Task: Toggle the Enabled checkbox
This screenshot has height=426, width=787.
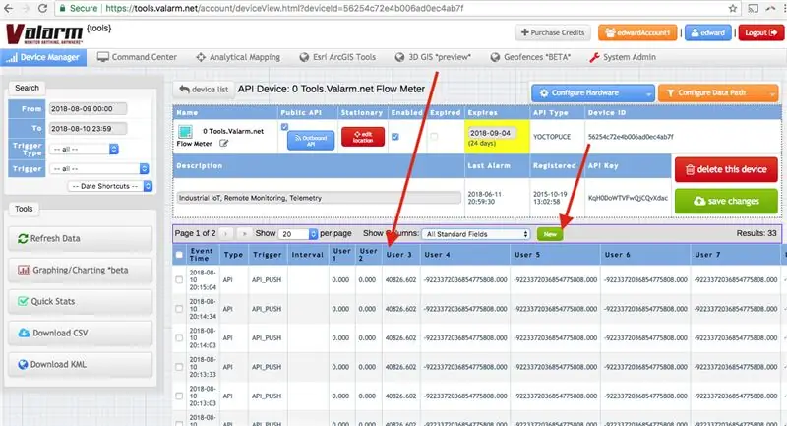Action: [x=395, y=137]
